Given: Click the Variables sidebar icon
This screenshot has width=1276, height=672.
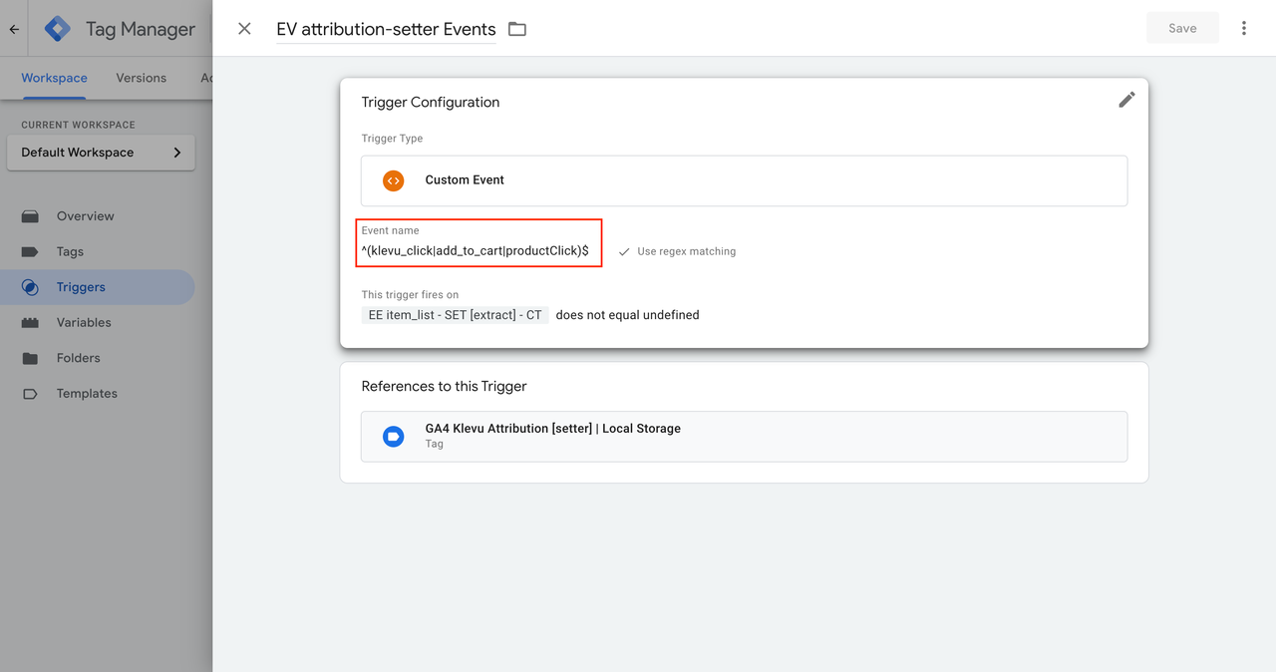Looking at the screenshot, I should (30, 322).
